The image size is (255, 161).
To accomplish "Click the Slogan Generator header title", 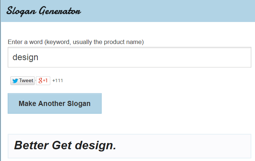I will pos(43,11).
